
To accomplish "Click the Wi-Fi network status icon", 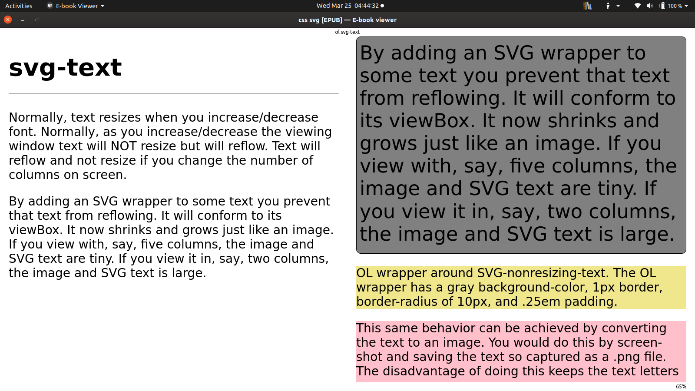I will point(637,6).
